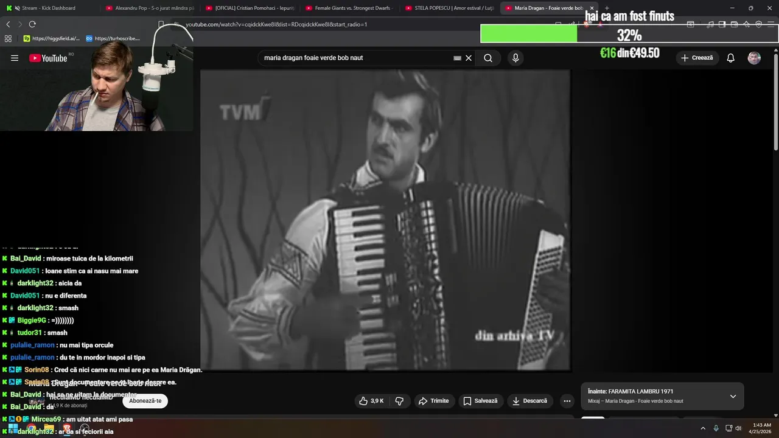
Task: Start voice search with the microphone
Action: (x=515, y=58)
